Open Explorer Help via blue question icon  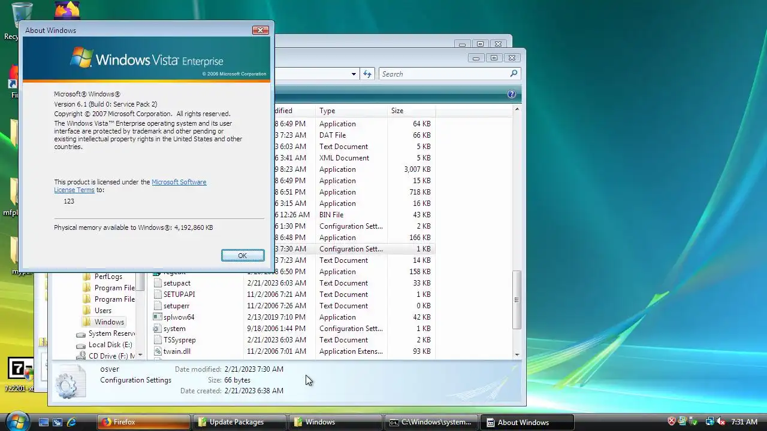[x=512, y=94]
